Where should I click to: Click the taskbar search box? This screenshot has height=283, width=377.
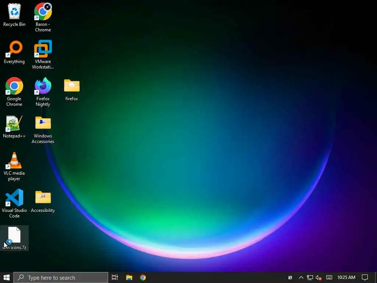tap(61, 277)
